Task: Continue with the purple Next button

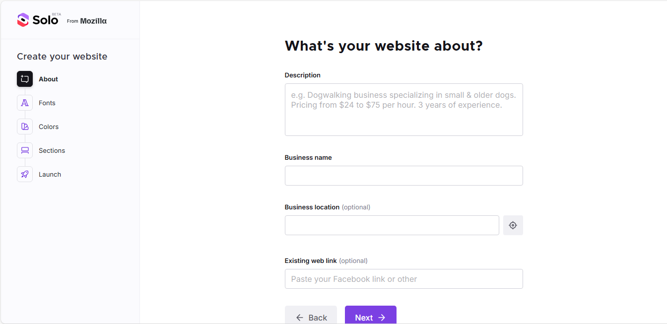Action: click(370, 315)
